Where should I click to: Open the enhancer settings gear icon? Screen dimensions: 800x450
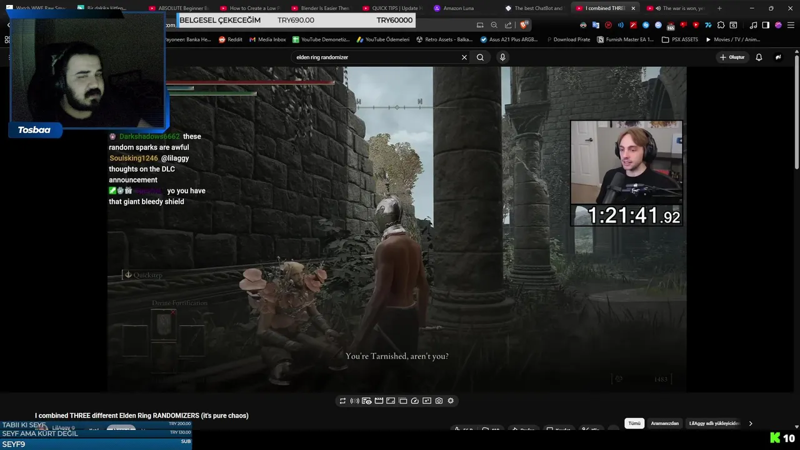click(x=451, y=401)
